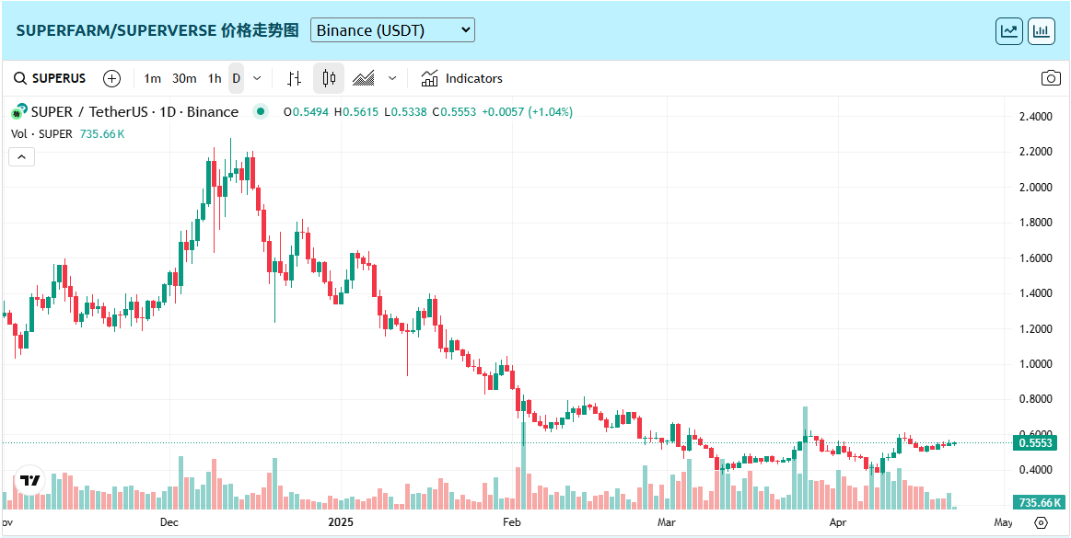The image size is (1071, 538).
Task: Switch to the 30m timeframe
Action: coord(184,78)
